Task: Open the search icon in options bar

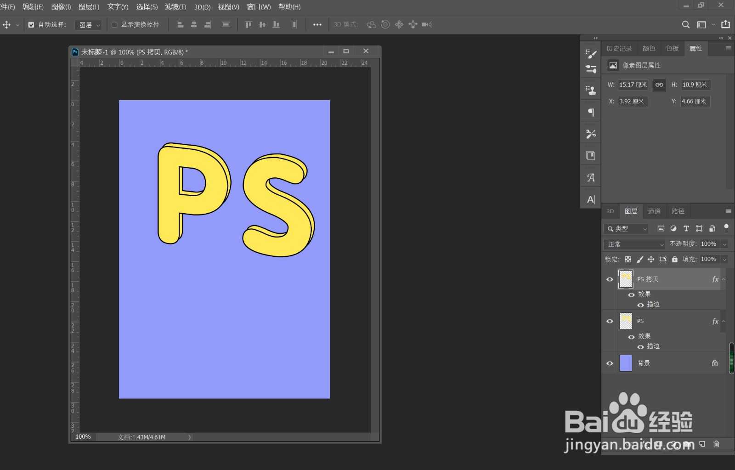Action: pyautogui.click(x=685, y=25)
